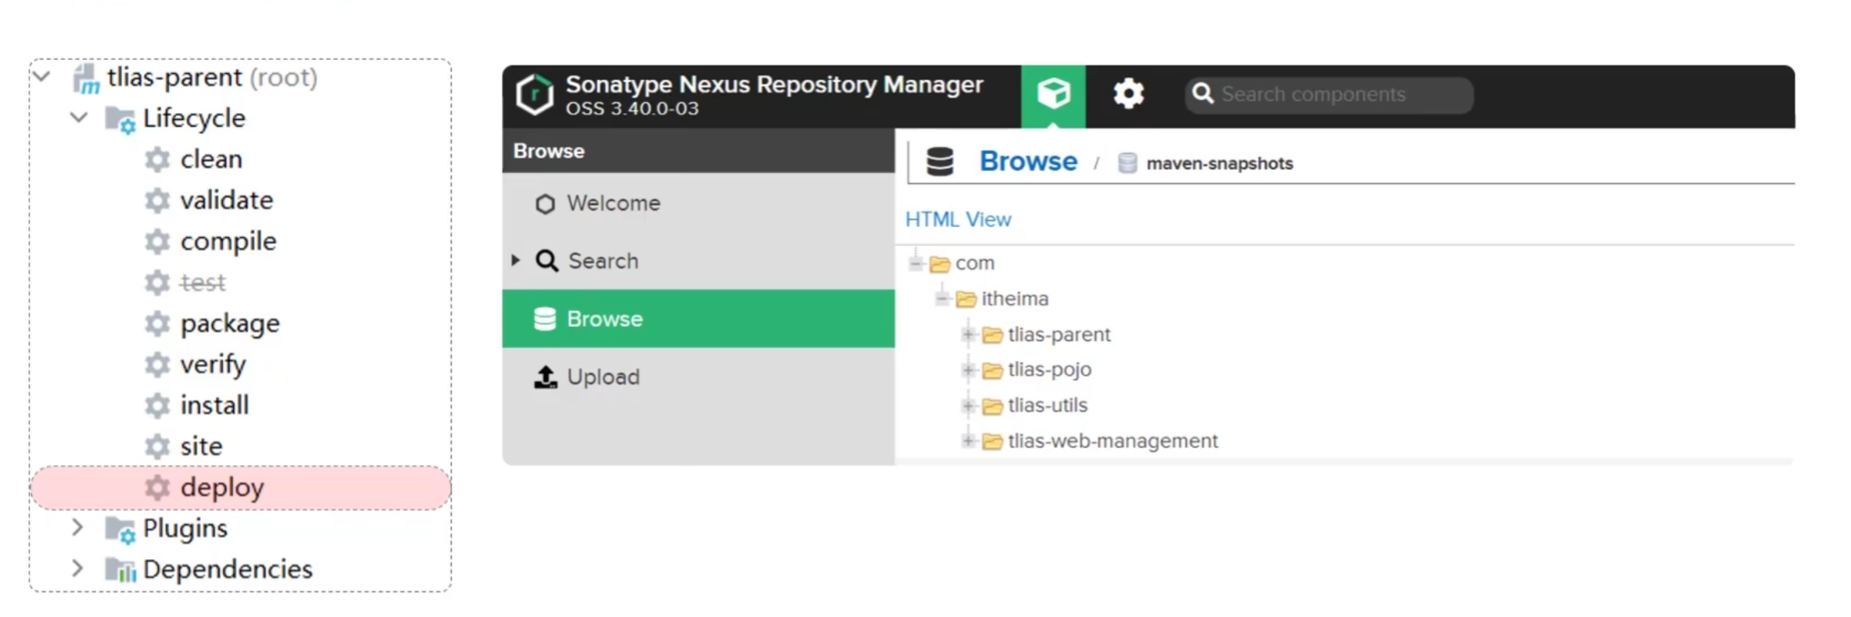The width and height of the screenshot is (1851, 617).
Task: Click the Plugins folder icon
Action: (x=119, y=530)
